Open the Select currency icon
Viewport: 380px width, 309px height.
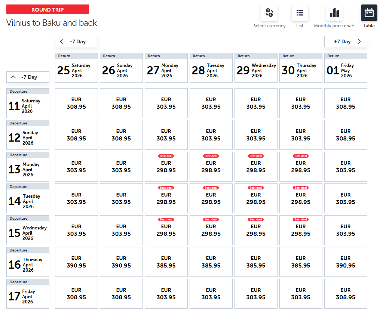tap(269, 13)
